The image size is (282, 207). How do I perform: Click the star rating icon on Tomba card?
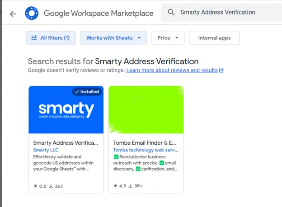[116, 185]
